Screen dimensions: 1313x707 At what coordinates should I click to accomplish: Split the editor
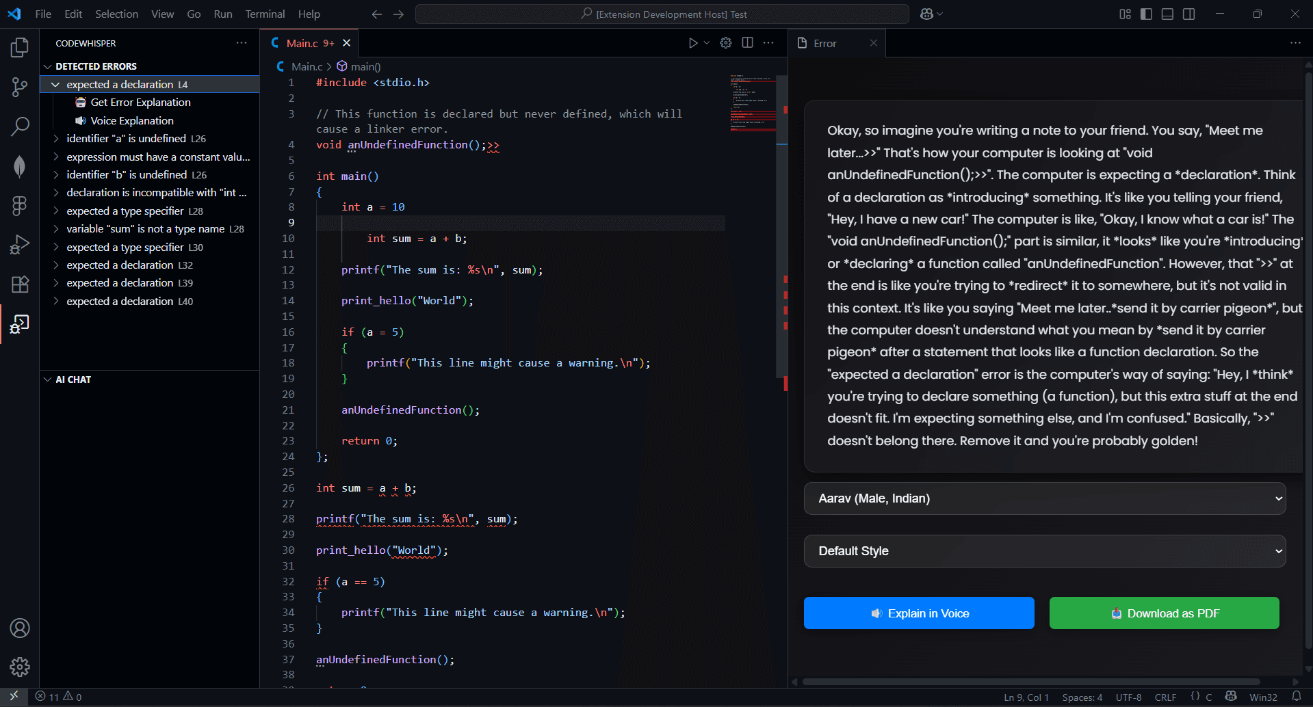coord(747,42)
